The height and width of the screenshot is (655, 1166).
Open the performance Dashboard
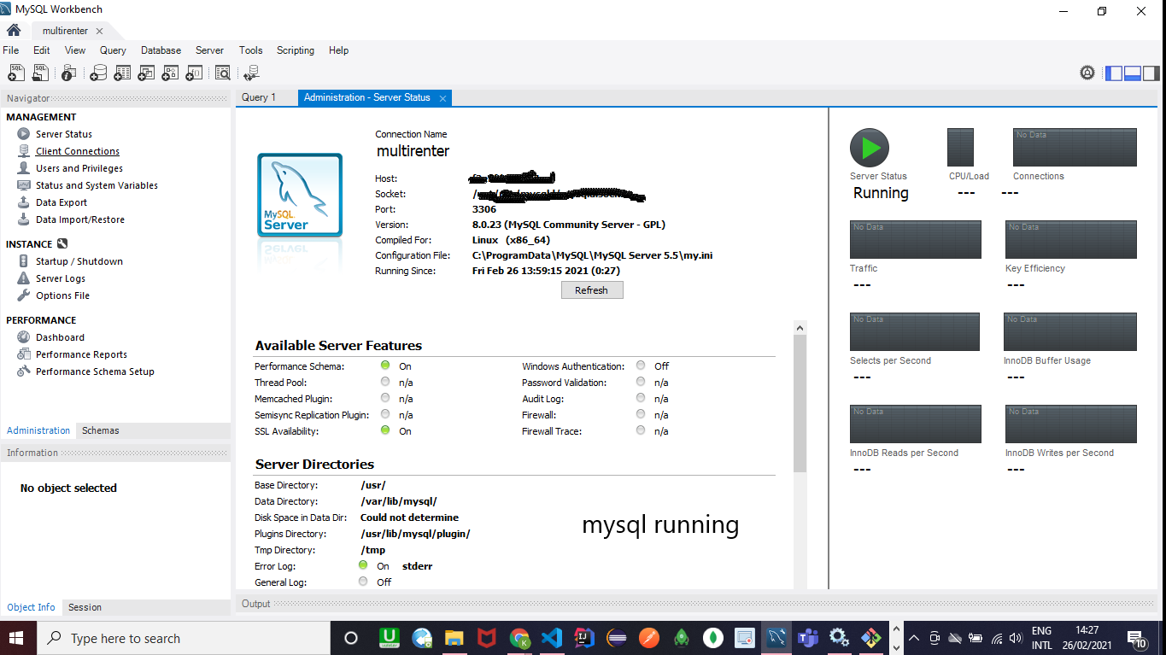coord(60,337)
